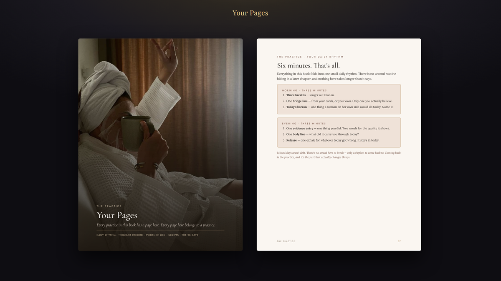
Task: Open the cover page with robe photo
Action: (x=160, y=144)
